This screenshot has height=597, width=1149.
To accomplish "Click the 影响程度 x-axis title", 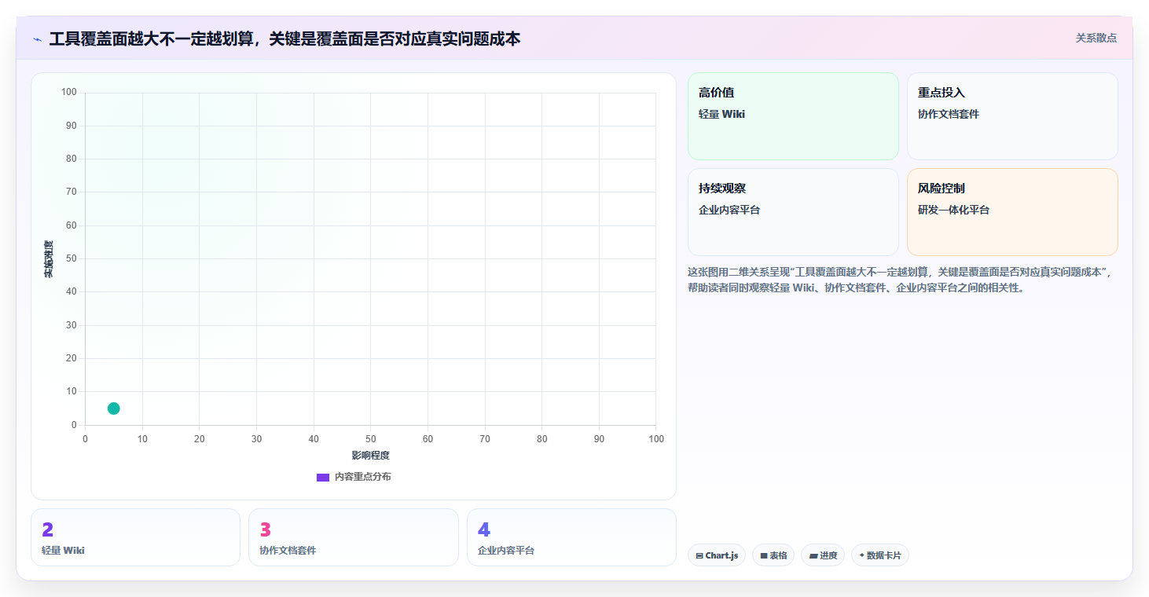I will tap(370, 456).
